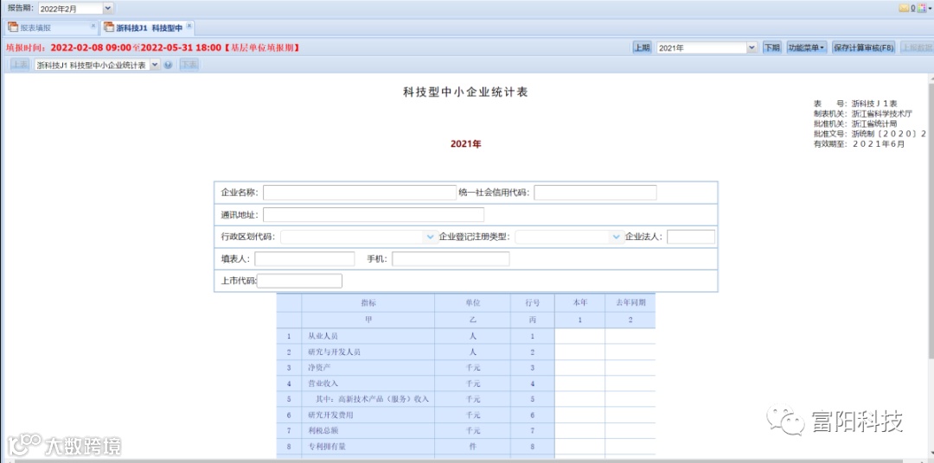934x463 pixels.
Task: Go to next period with 下期
Action: pos(772,48)
